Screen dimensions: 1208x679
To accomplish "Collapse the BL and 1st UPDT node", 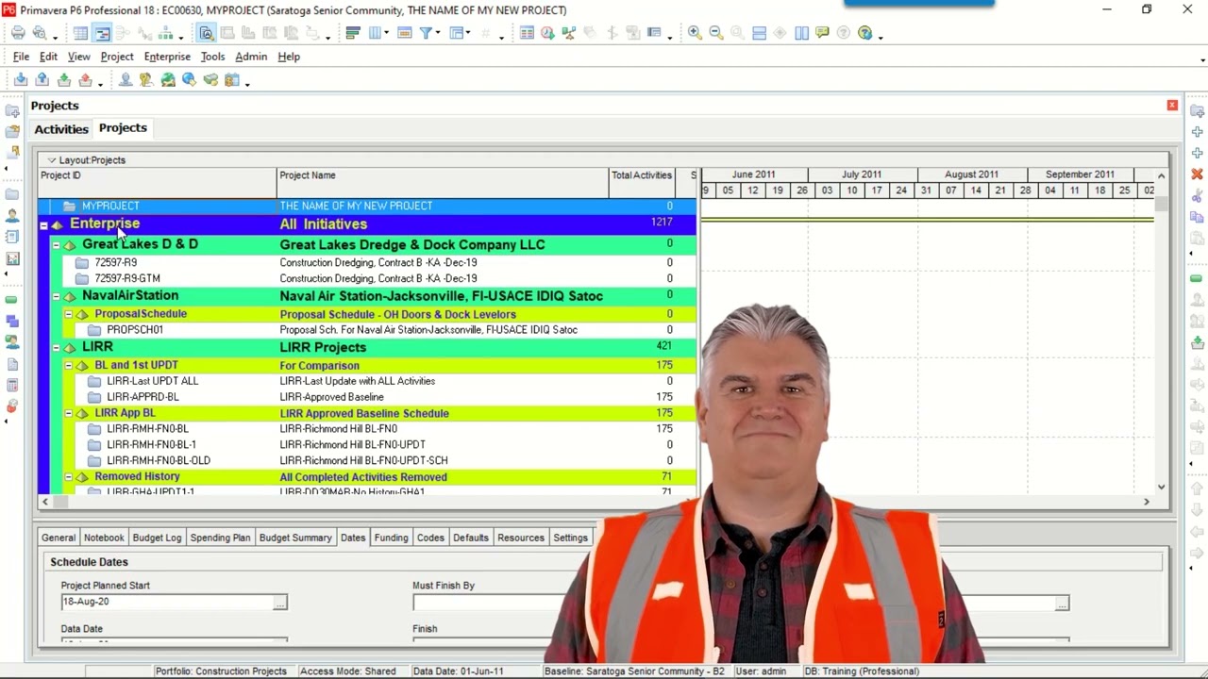I will tap(68, 365).
